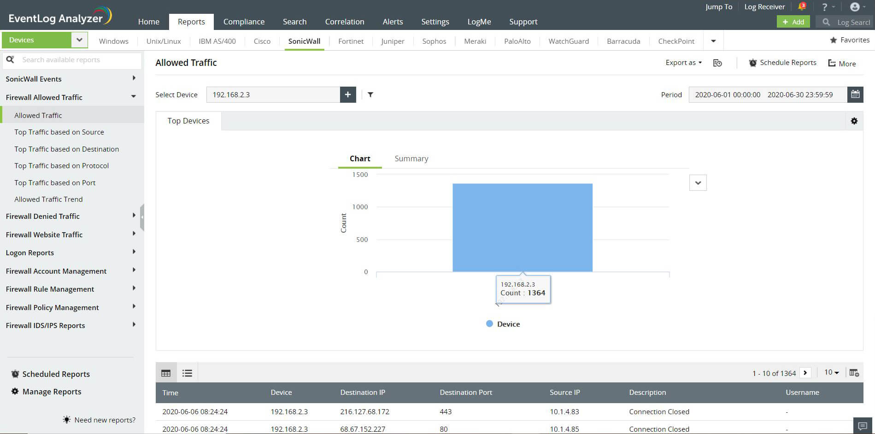Screen dimensions: 875x434
Task: Open the Top Devices gear settings
Action: click(854, 121)
